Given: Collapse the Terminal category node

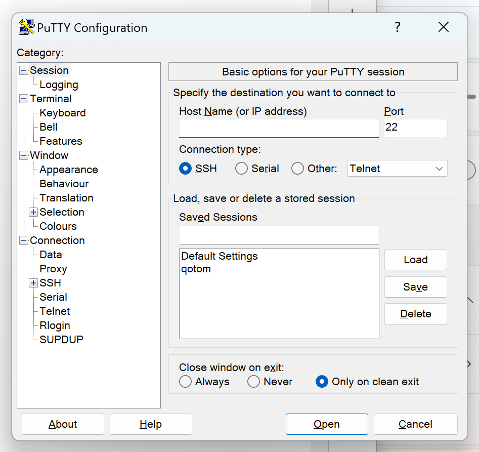Looking at the screenshot, I should [x=24, y=99].
